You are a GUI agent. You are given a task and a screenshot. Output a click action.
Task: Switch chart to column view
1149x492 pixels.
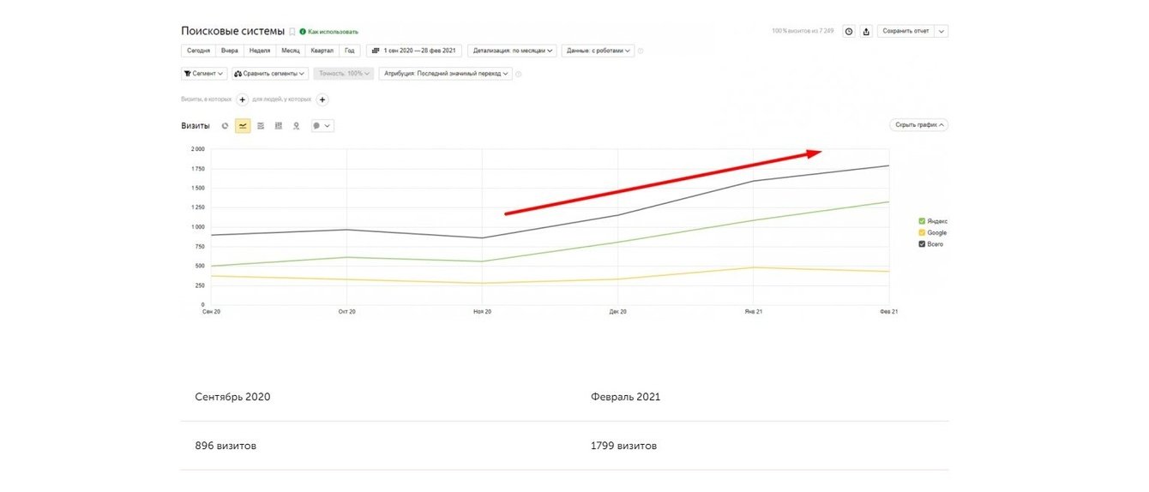click(279, 125)
